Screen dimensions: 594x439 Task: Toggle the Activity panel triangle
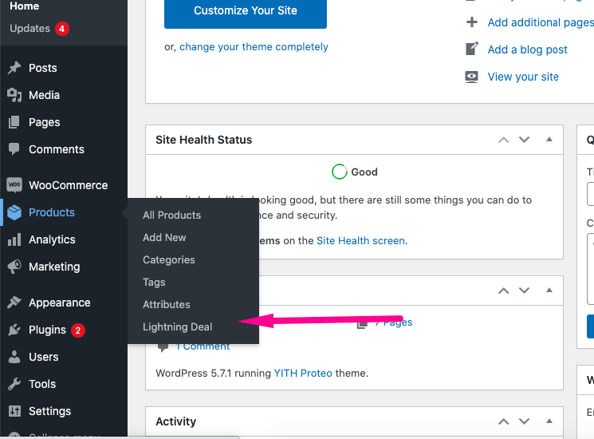click(549, 421)
